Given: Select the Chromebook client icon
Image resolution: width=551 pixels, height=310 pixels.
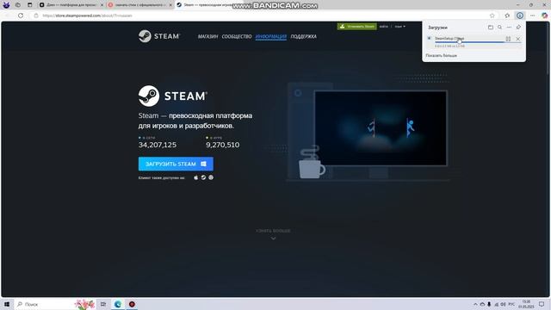Looking at the screenshot, I should tap(211, 177).
